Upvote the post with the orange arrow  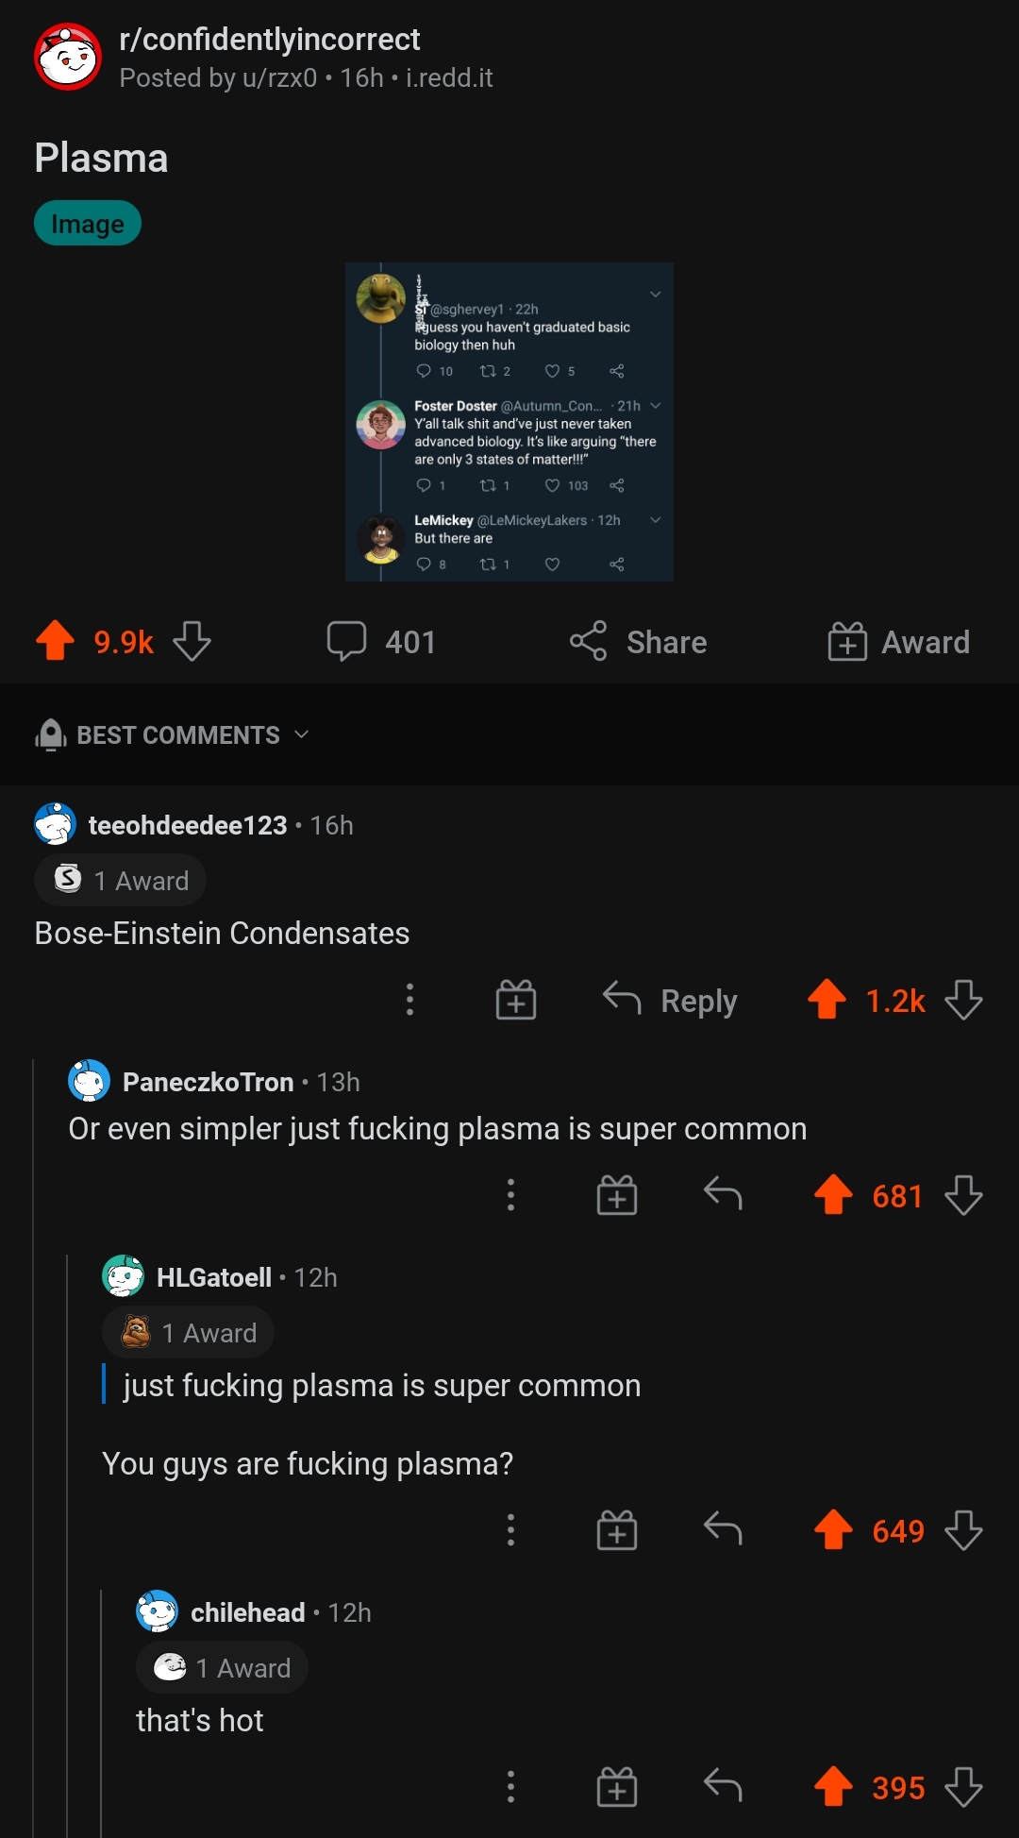pyautogui.click(x=55, y=640)
